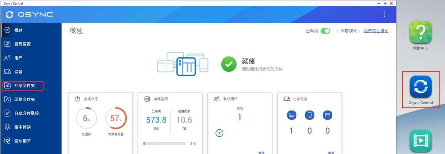The height and width of the screenshot is (154, 445).
Task: Click the user avatar 'a'
Action: [219, 133]
